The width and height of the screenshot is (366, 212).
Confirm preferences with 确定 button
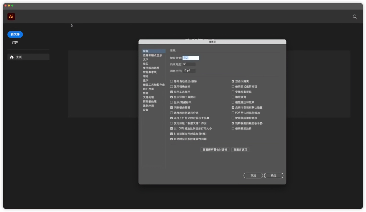(274, 175)
